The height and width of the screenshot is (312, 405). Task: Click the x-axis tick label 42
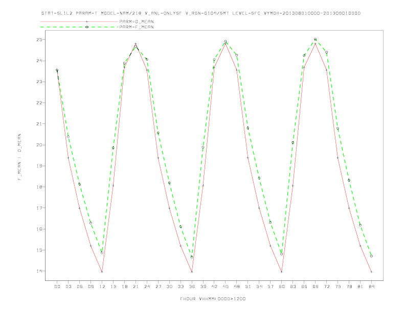[x=214, y=287]
